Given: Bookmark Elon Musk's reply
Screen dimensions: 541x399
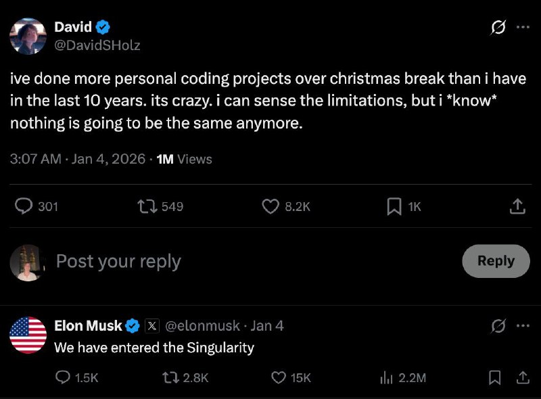Looking at the screenshot, I should (495, 377).
